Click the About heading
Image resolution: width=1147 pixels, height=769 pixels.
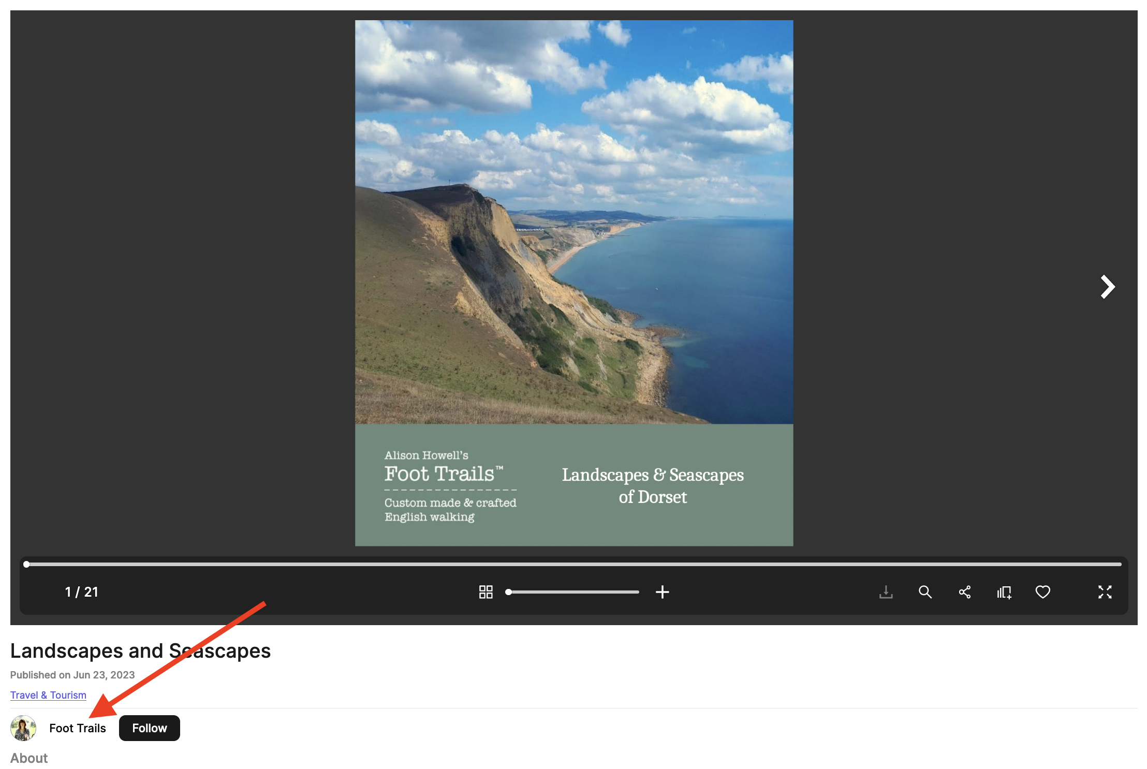click(29, 758)
